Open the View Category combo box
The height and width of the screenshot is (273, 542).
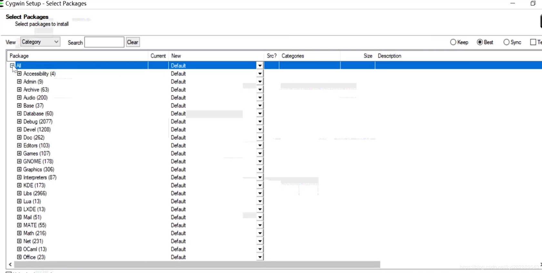(40, 42)
